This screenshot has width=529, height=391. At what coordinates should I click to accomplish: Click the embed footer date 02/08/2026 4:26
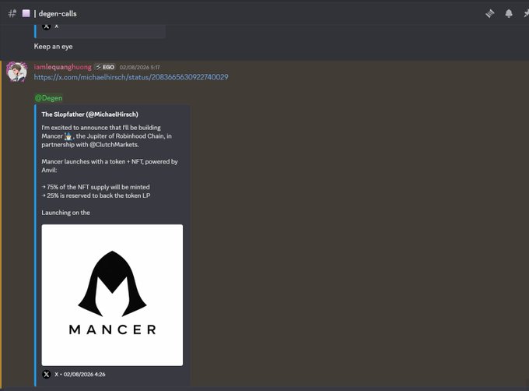(84, 374)
